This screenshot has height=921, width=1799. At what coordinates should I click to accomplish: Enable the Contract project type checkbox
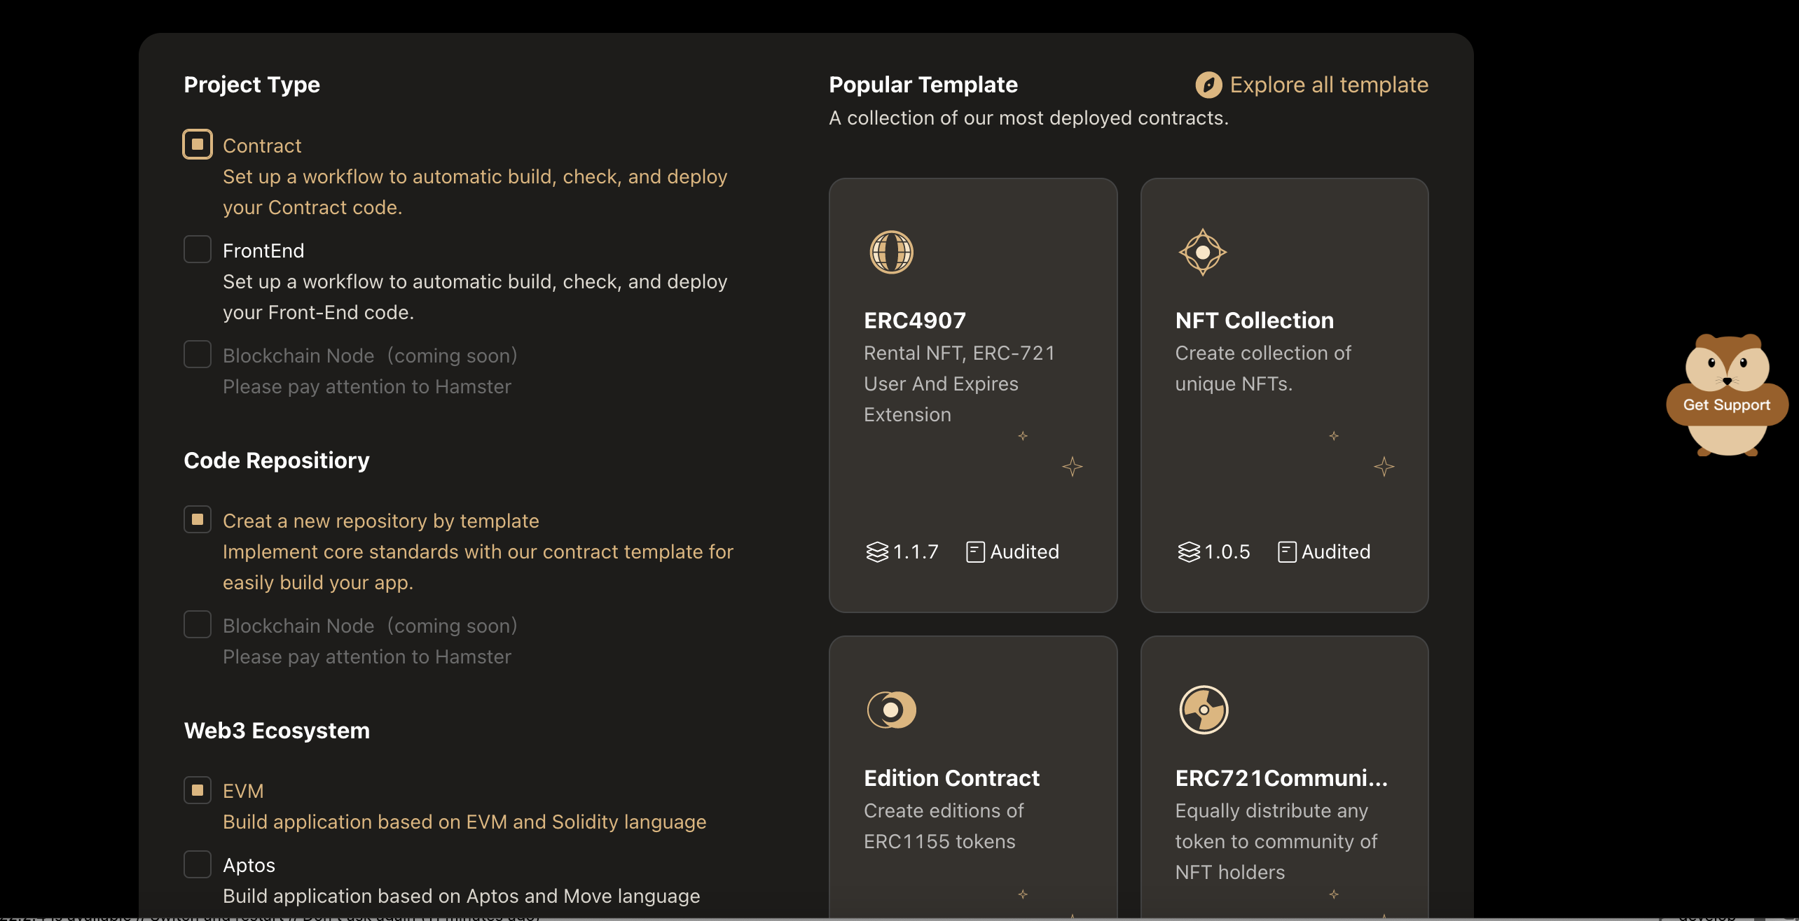(198, 143)
